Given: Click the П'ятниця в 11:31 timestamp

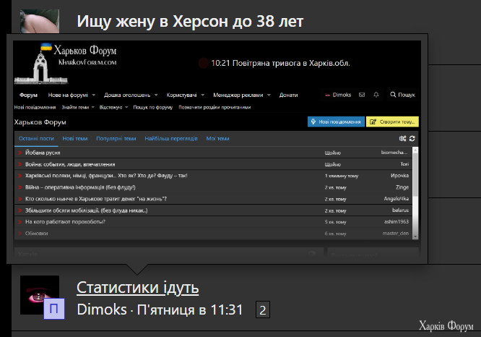Looking at the screenshot, I should click(190, 310).
